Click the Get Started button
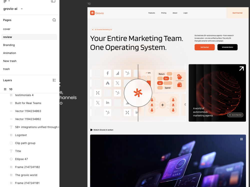 (x=204, y=47)
